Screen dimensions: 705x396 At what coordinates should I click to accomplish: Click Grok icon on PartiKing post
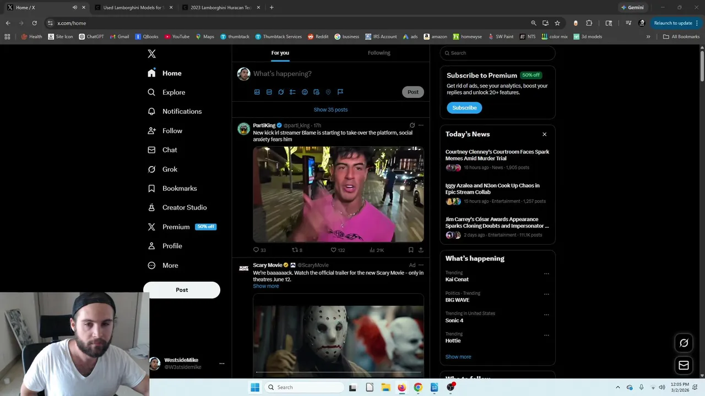coord(412,125)
